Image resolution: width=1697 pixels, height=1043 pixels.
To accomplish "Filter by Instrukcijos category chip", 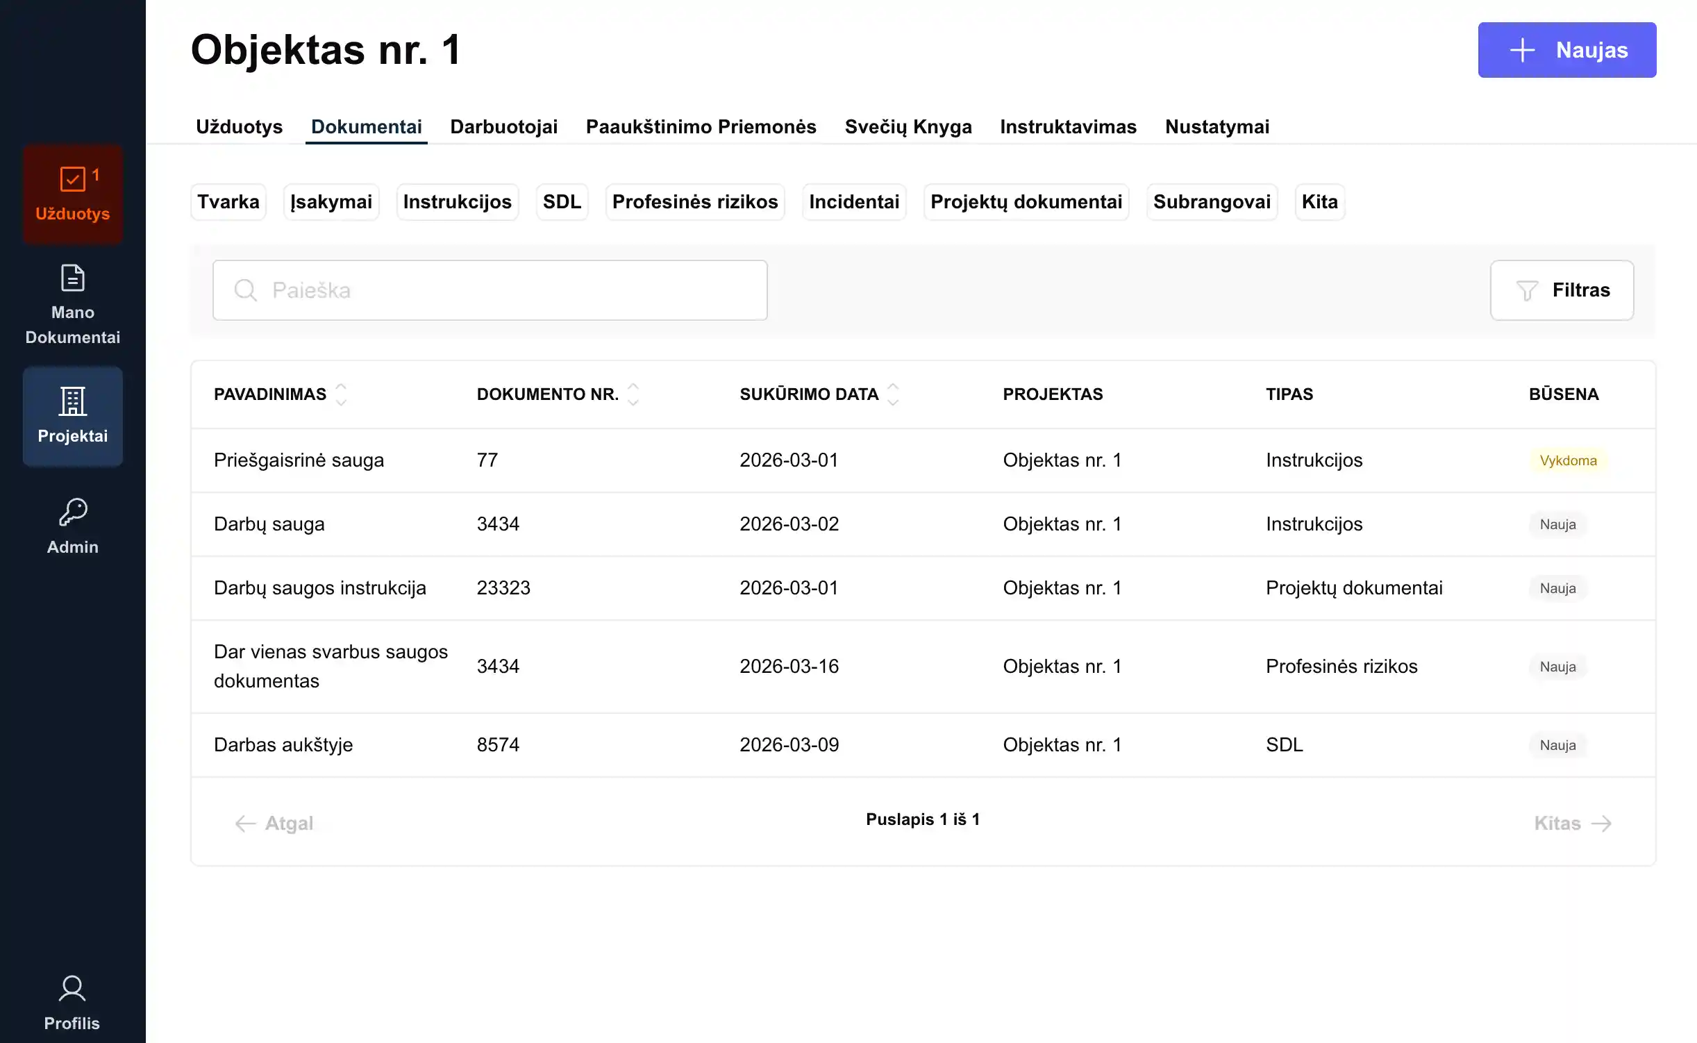I will pyautogui.click(x=457, y=202).
